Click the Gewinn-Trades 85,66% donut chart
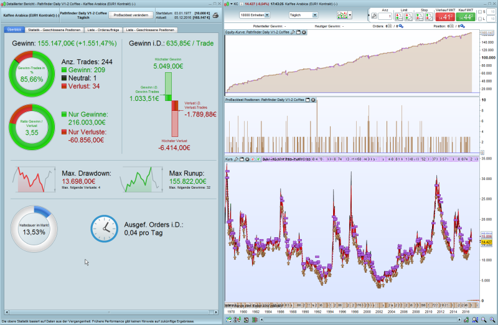The height and width of the screenshot is (325, 498). click(x=32, y=74)
